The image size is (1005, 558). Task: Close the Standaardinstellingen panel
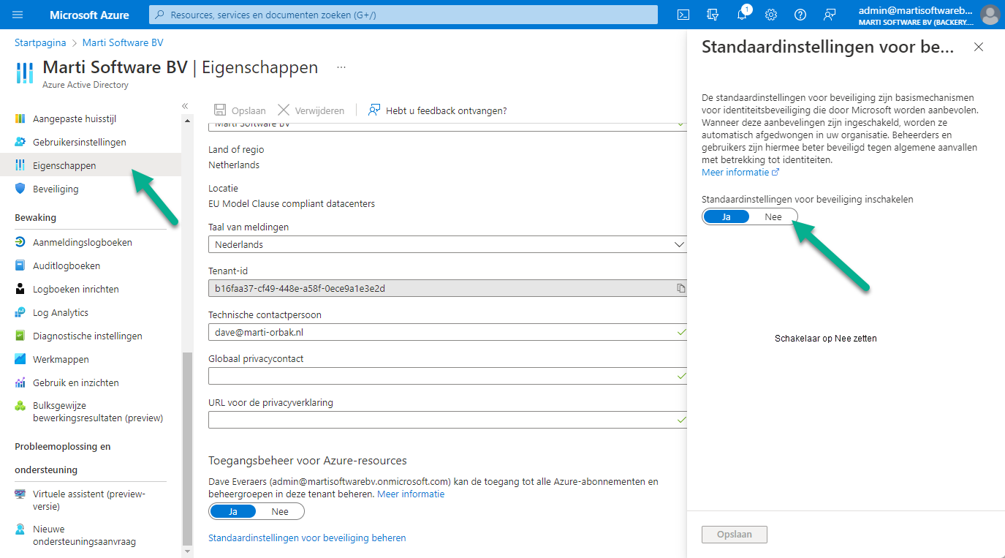[979, 47]
